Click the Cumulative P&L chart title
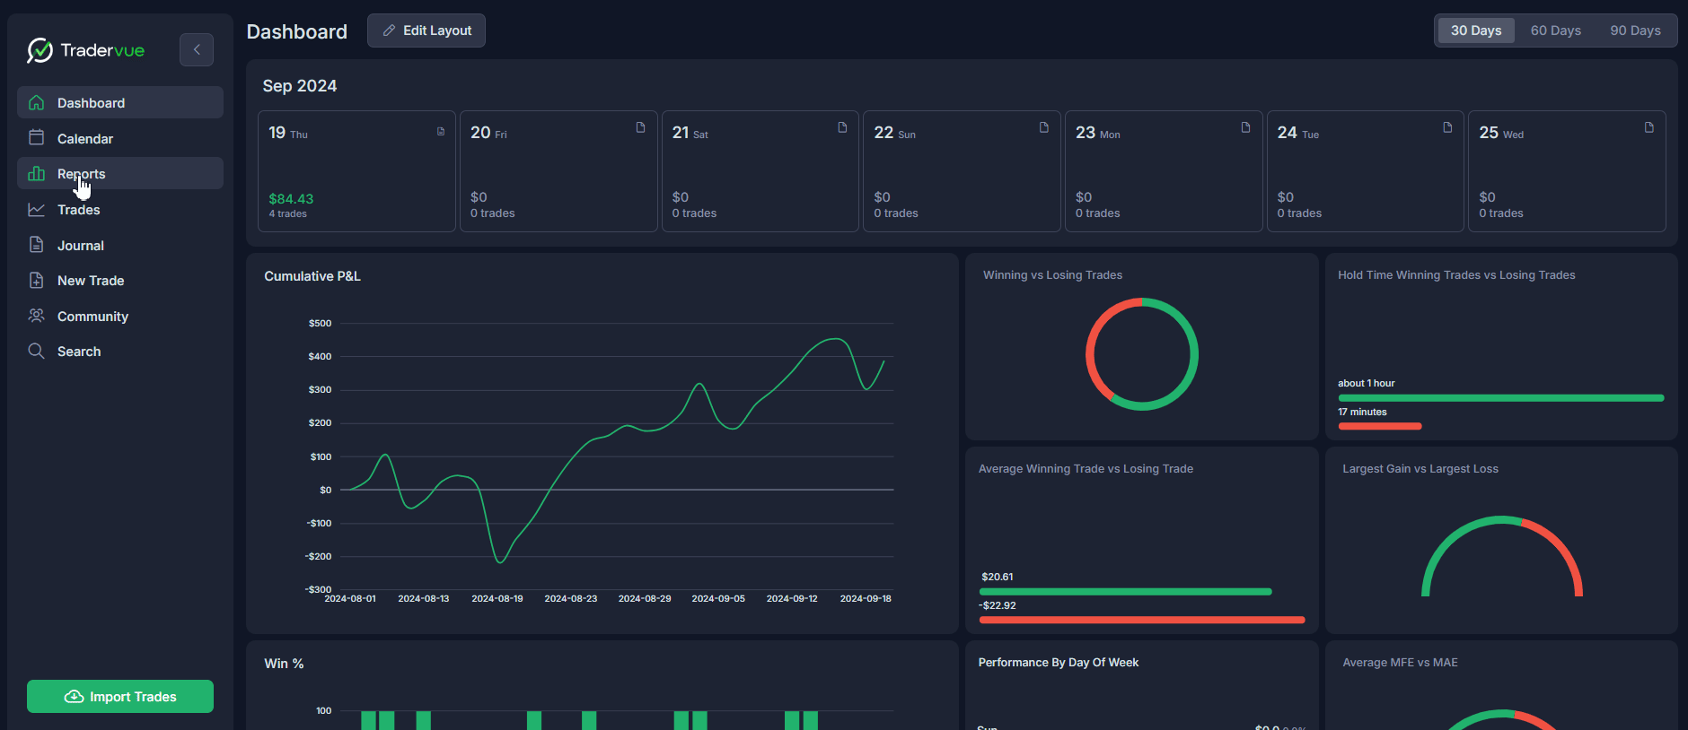This screenshot has height=730, width=1688. 312,276
